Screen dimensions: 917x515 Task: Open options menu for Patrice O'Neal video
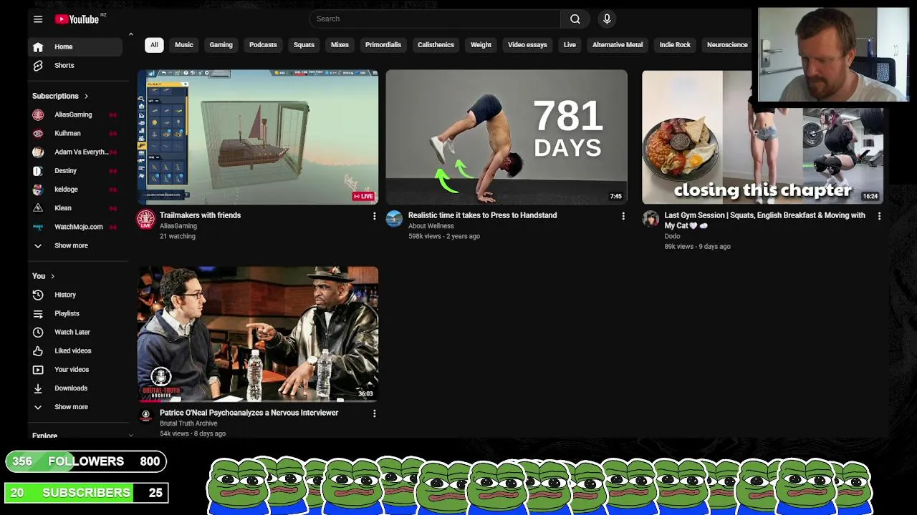[x=374, y=413]
